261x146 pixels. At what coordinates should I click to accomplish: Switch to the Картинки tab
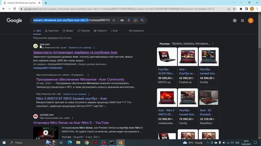pyautogui.click(x=52, y=31)
